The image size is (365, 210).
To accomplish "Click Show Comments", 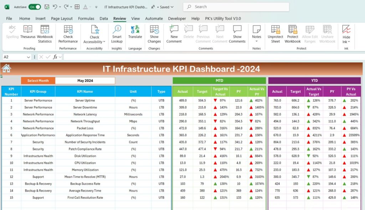I will pyautogui.click(x=237, y=34).
